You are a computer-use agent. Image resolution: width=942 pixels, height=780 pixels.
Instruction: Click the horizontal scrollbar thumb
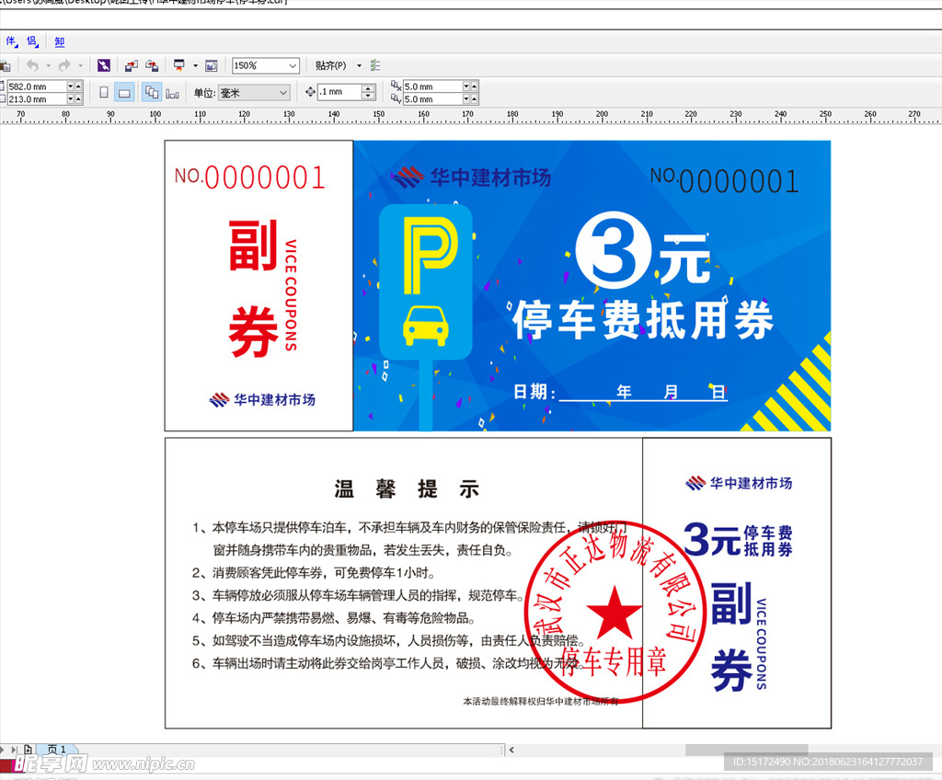click(747, 750)
